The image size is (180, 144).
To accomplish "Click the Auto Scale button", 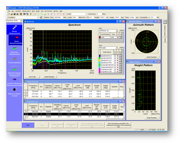I will (32, 77).
